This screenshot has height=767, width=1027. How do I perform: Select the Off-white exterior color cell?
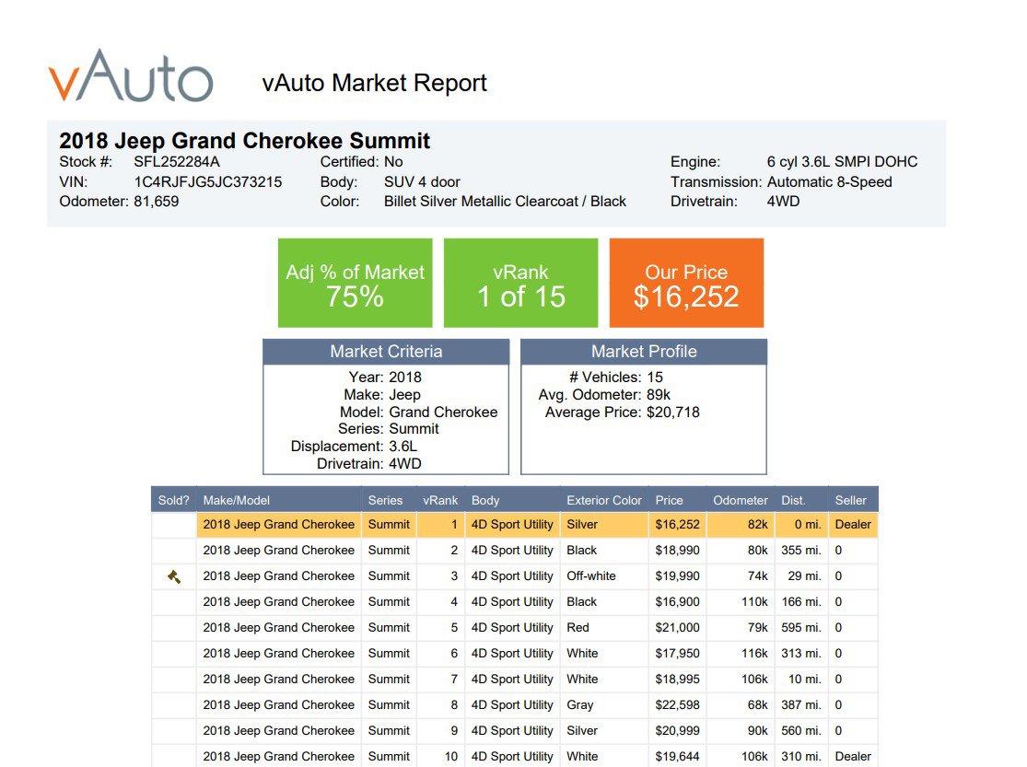[x=590, y=576]
